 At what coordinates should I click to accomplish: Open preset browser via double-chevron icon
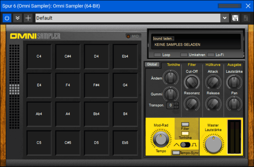17,18
